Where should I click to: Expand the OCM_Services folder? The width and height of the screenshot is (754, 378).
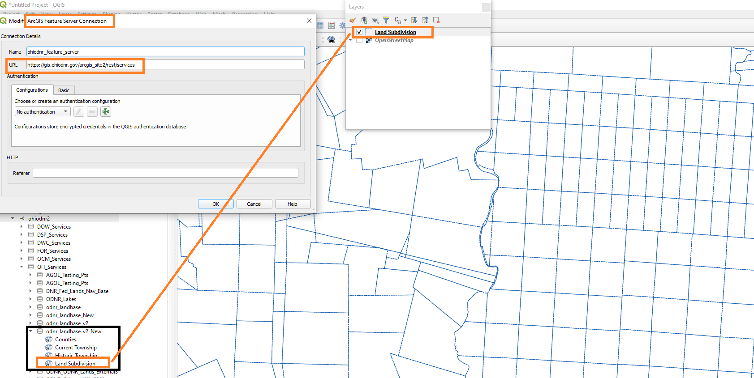pyautogui.click(x=22, y=259)
